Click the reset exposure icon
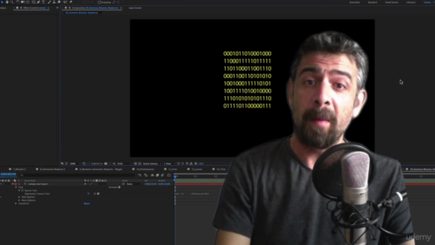Image resolution: width=435 pixels, height=245 pixels. click(196, 163)
